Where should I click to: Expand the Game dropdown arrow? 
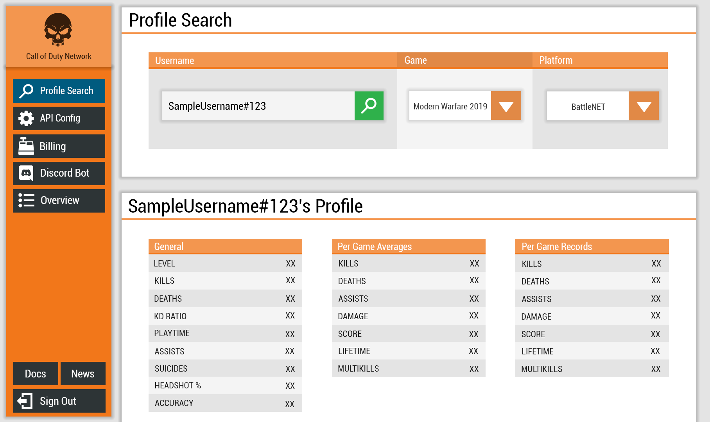[506, 106]
